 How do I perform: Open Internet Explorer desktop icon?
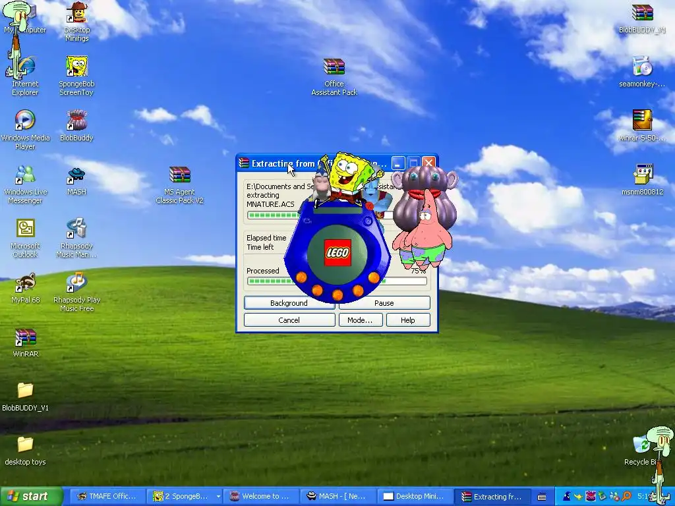[25, 76]
